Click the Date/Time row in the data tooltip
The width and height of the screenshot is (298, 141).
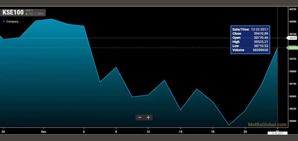point(250,29)
